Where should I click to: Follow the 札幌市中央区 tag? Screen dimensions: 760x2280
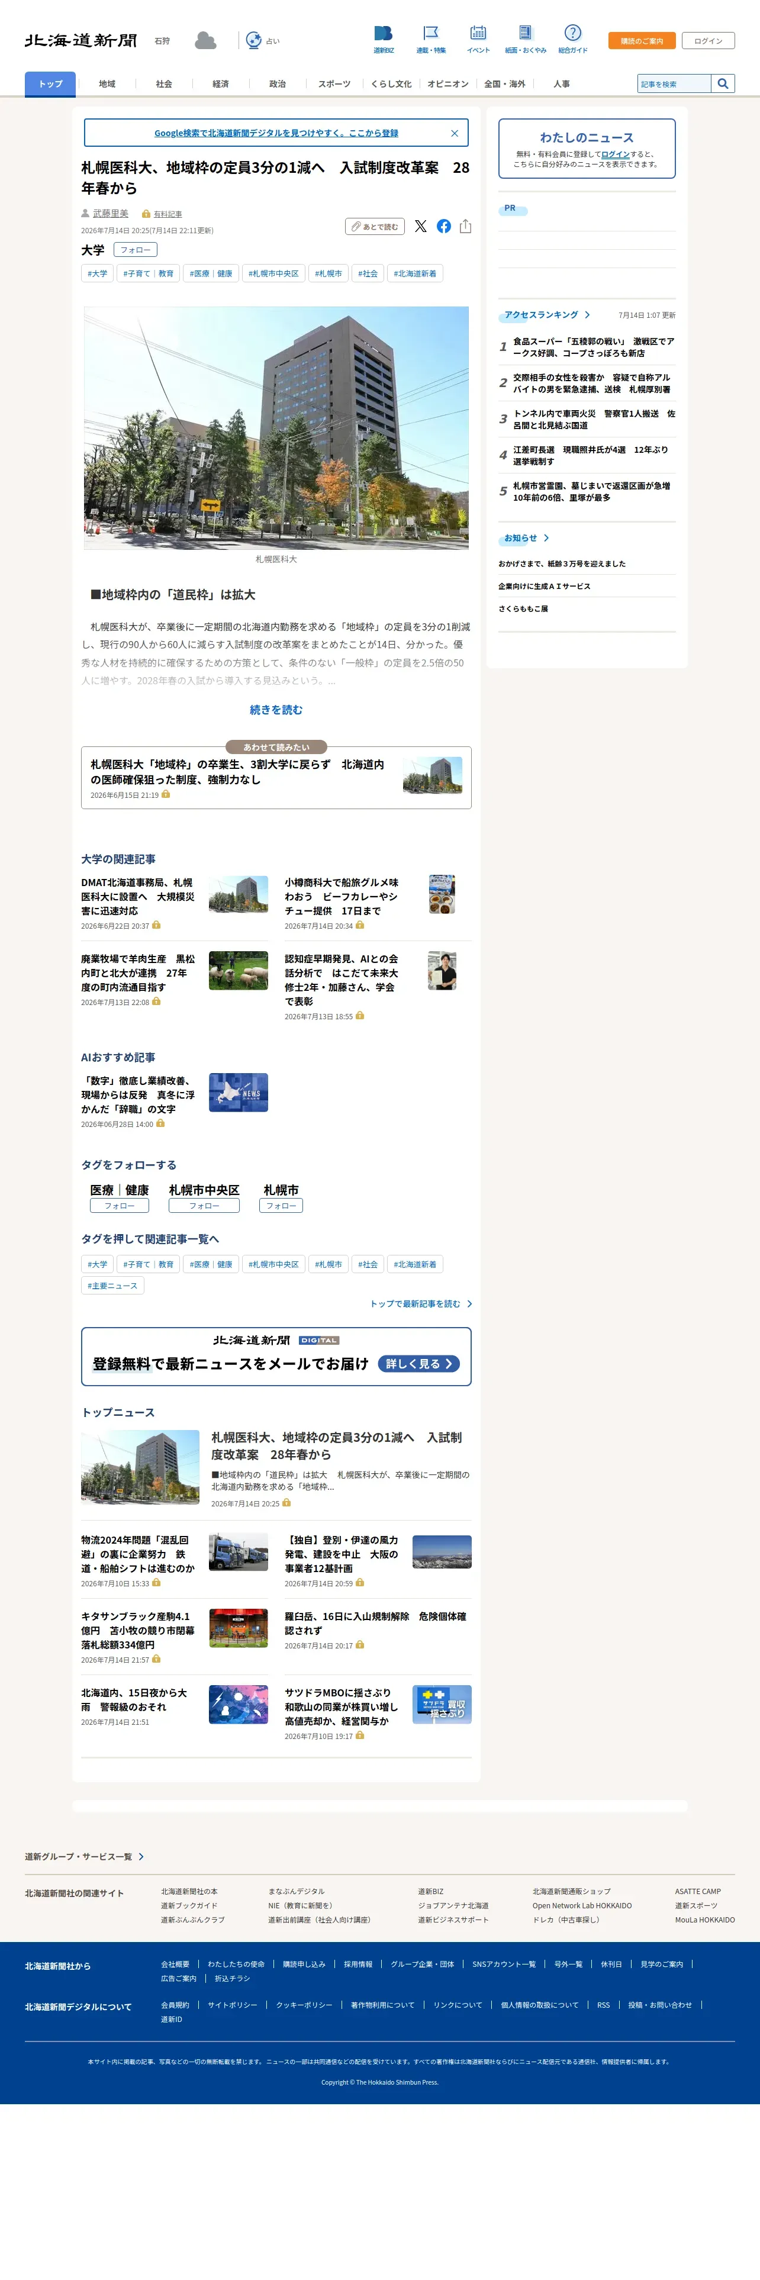204,1206
